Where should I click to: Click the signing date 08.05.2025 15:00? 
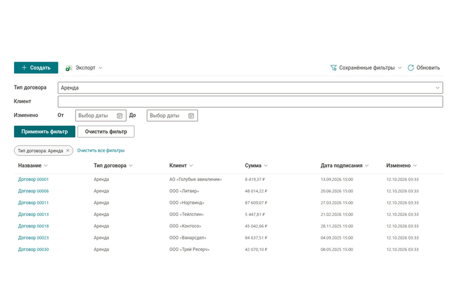[x=337, y=250]
